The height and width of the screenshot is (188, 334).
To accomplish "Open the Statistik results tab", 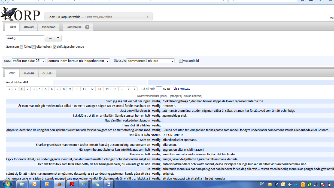I will point(29,73).
